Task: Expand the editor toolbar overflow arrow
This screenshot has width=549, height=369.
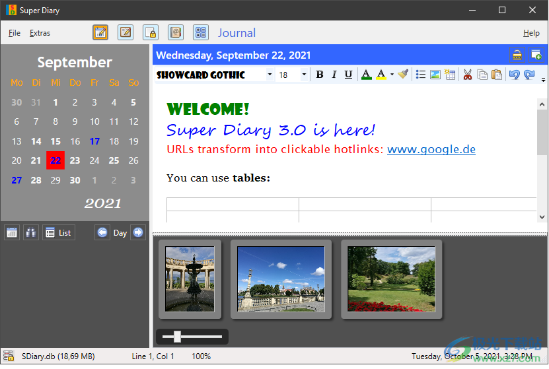Action: (x=543, y=80)
